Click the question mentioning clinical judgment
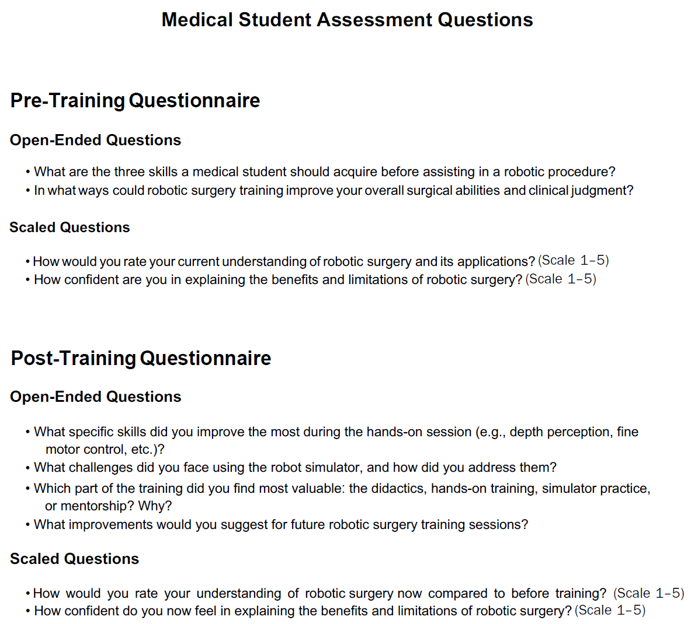The image size is (691, 624). 333,190
